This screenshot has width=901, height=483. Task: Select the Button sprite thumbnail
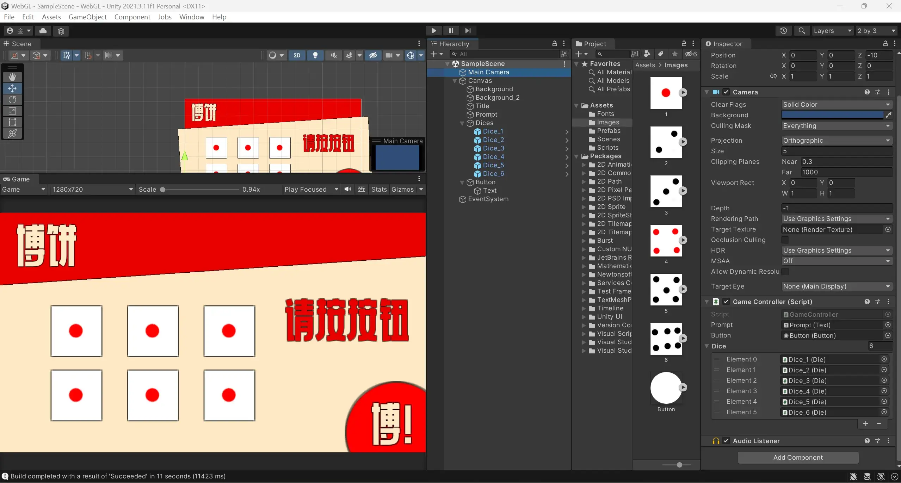[x=666, y=388]
